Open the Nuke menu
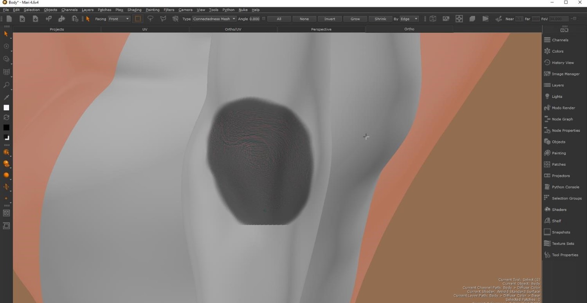 (x=243, y=10)
